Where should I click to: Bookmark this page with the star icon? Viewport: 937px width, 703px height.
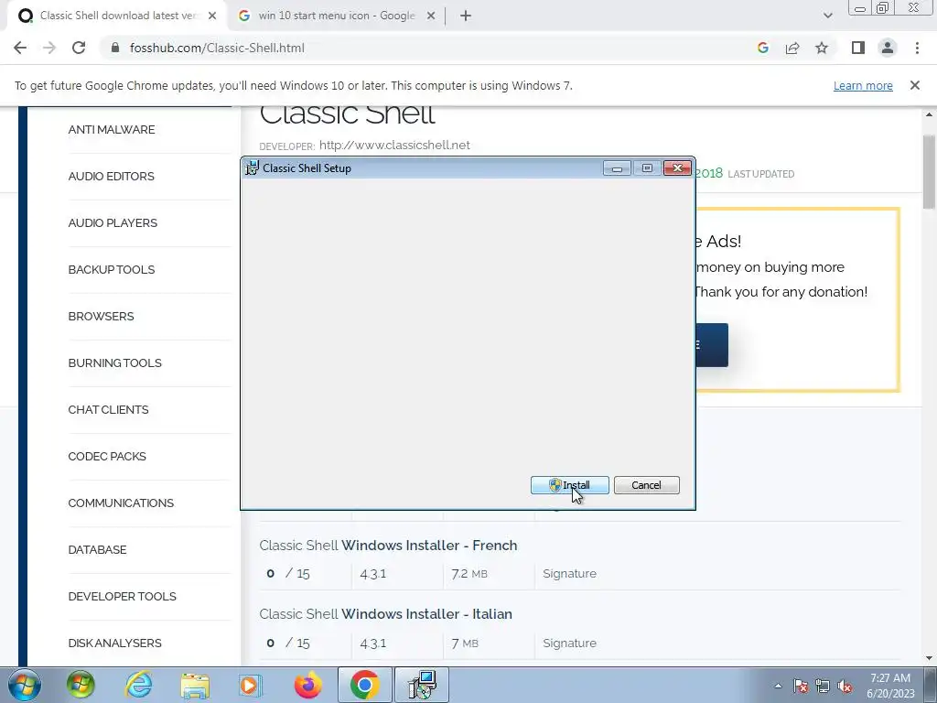pyautogui.click(x=822, y=48)
